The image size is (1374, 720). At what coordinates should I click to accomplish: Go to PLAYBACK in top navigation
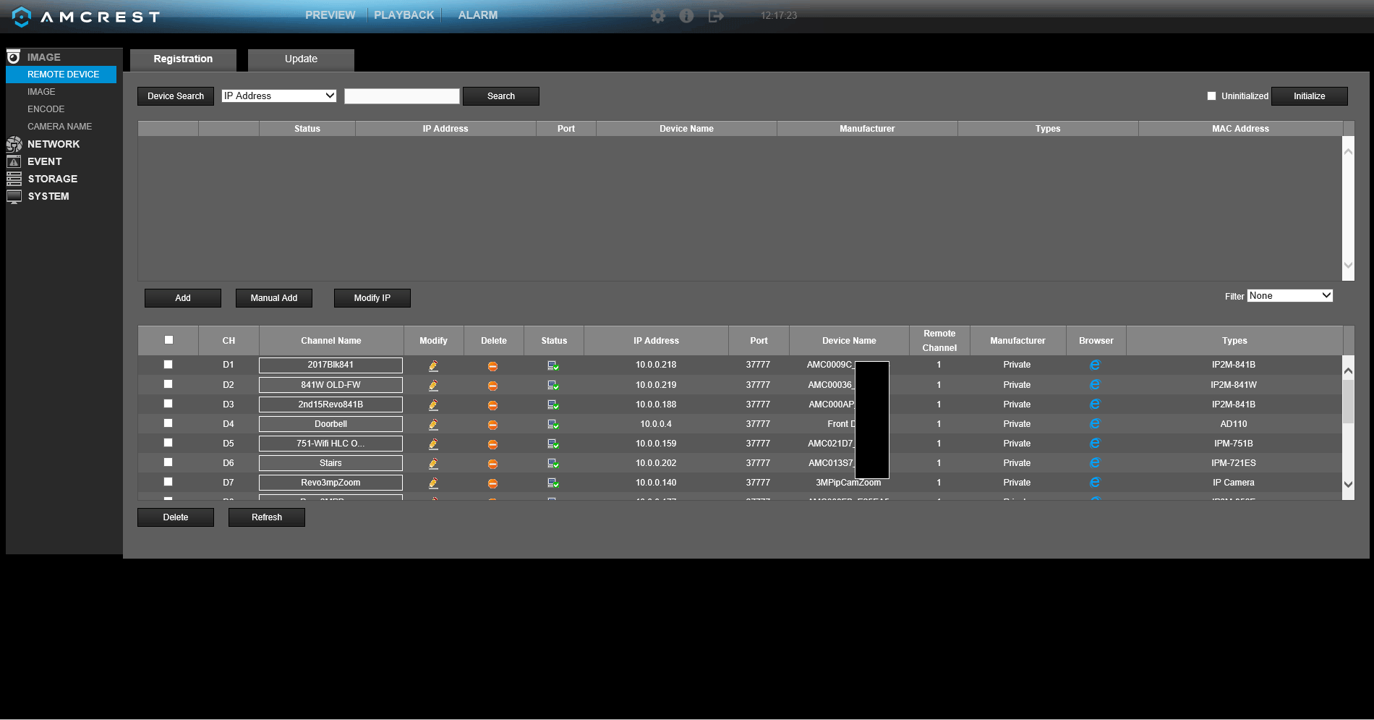(x=404, y=15)
